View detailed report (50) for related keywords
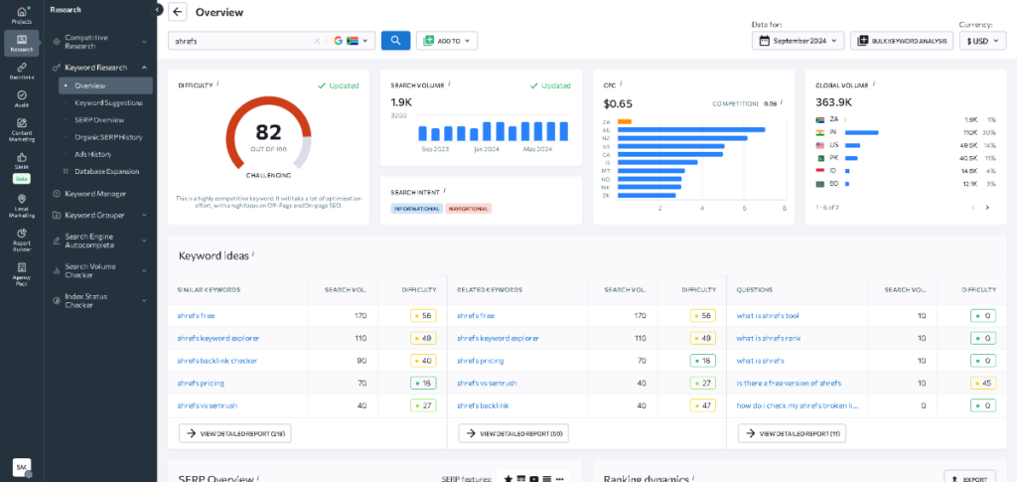The image size is (1017, 482). click(513, 433)
